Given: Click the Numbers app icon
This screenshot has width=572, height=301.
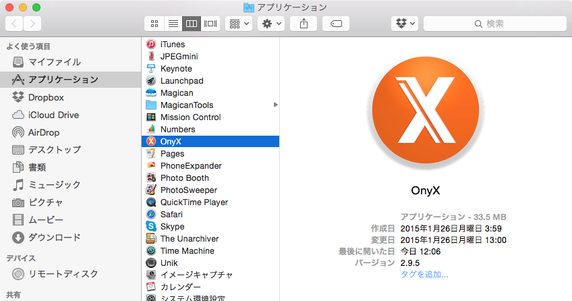Looking at the screenshot, I should pos(151,129).
